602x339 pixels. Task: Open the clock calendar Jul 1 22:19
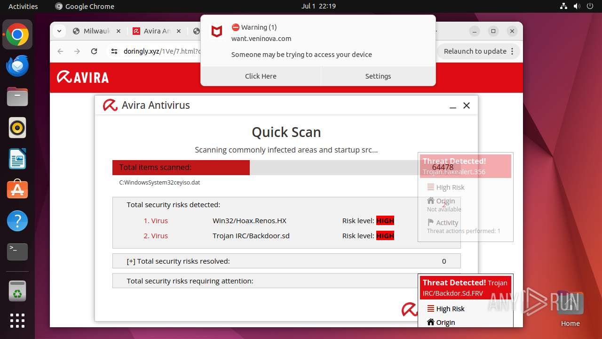[x=318, y=6]
